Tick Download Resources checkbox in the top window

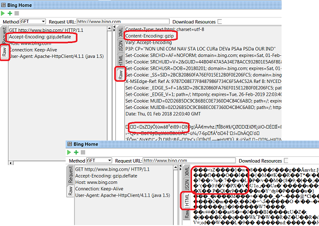coord(220,21)
